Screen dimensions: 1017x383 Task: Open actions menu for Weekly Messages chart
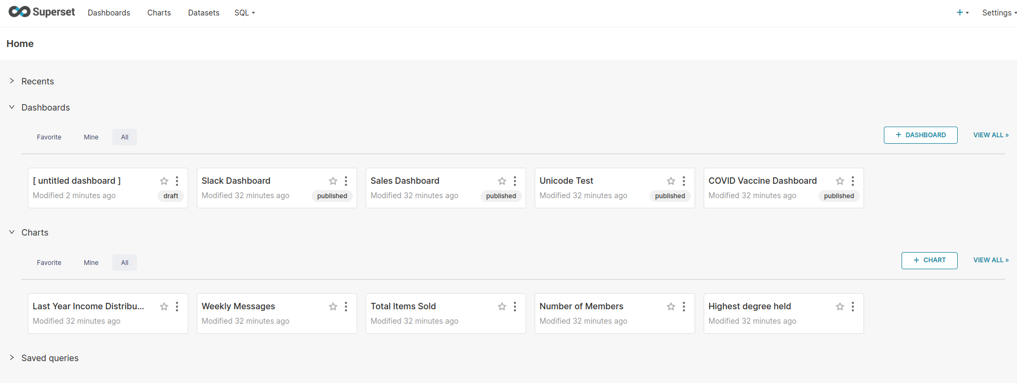pyautogui.click(x=346, y=307)
